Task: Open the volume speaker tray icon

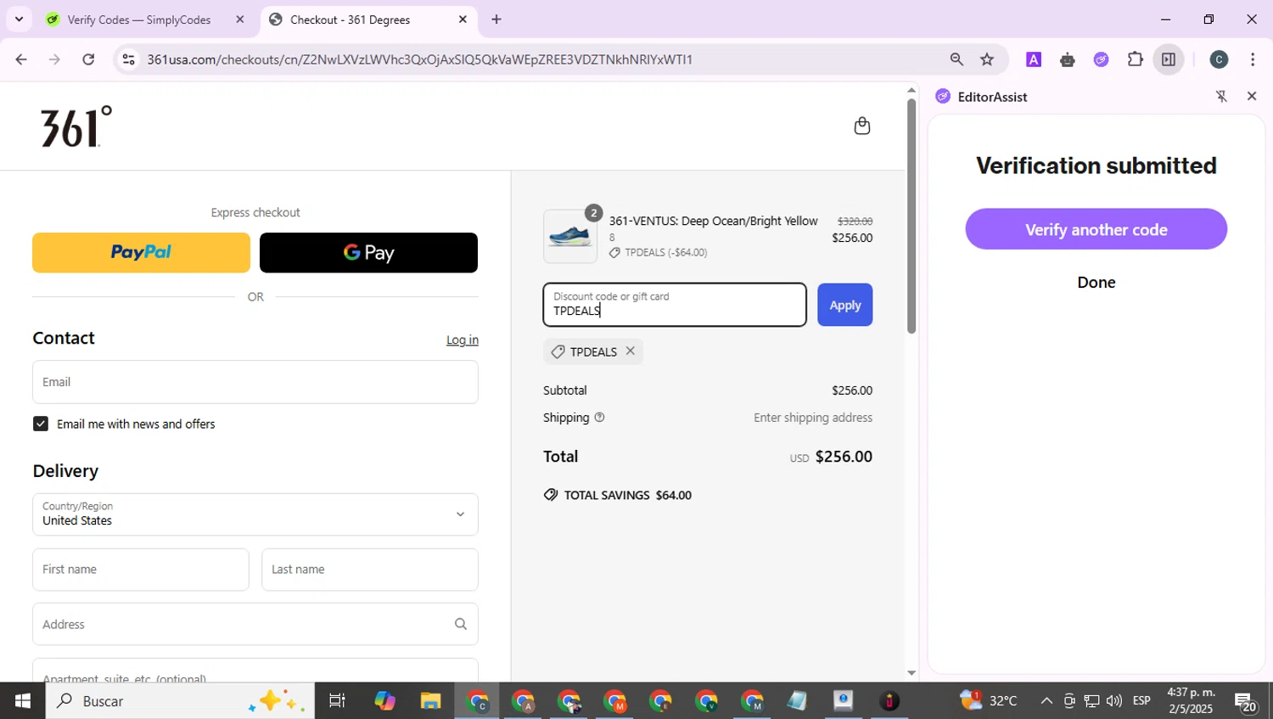Action: [1113, 700]
